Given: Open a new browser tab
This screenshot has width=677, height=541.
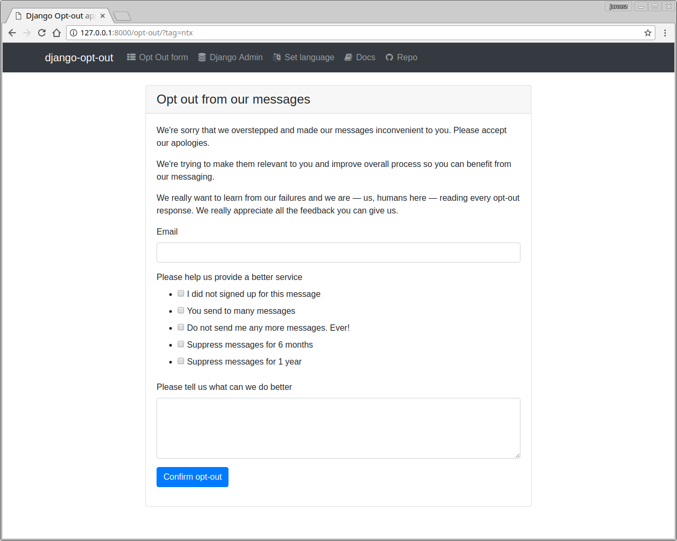Looking at the screenshot, I should 122,16.
